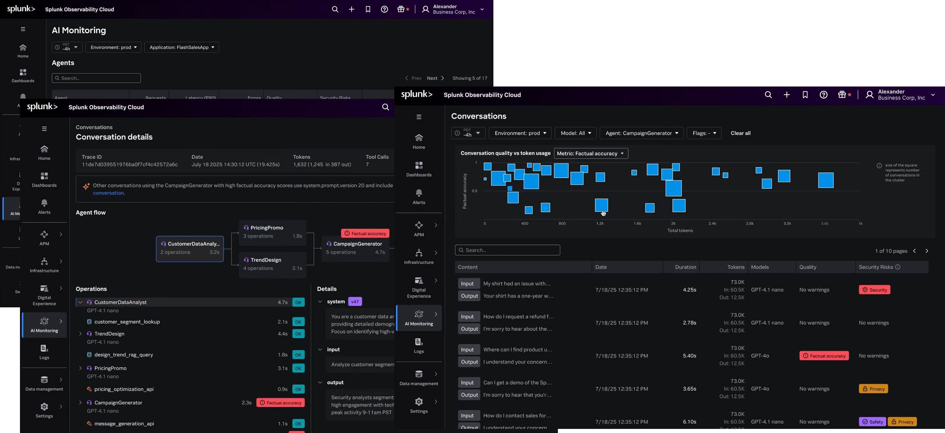The height and width of the screenshot is (433, 945).
Task: Open Logs in the Conversations sidebar
Action: 419,345
